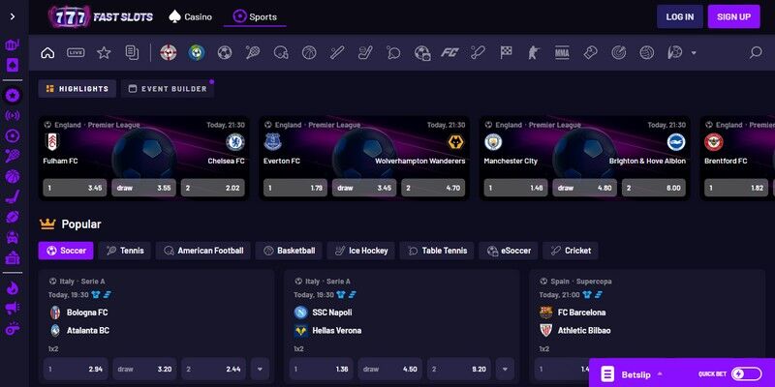Select the cricket bat icon in toolbar

click(478, 52)
